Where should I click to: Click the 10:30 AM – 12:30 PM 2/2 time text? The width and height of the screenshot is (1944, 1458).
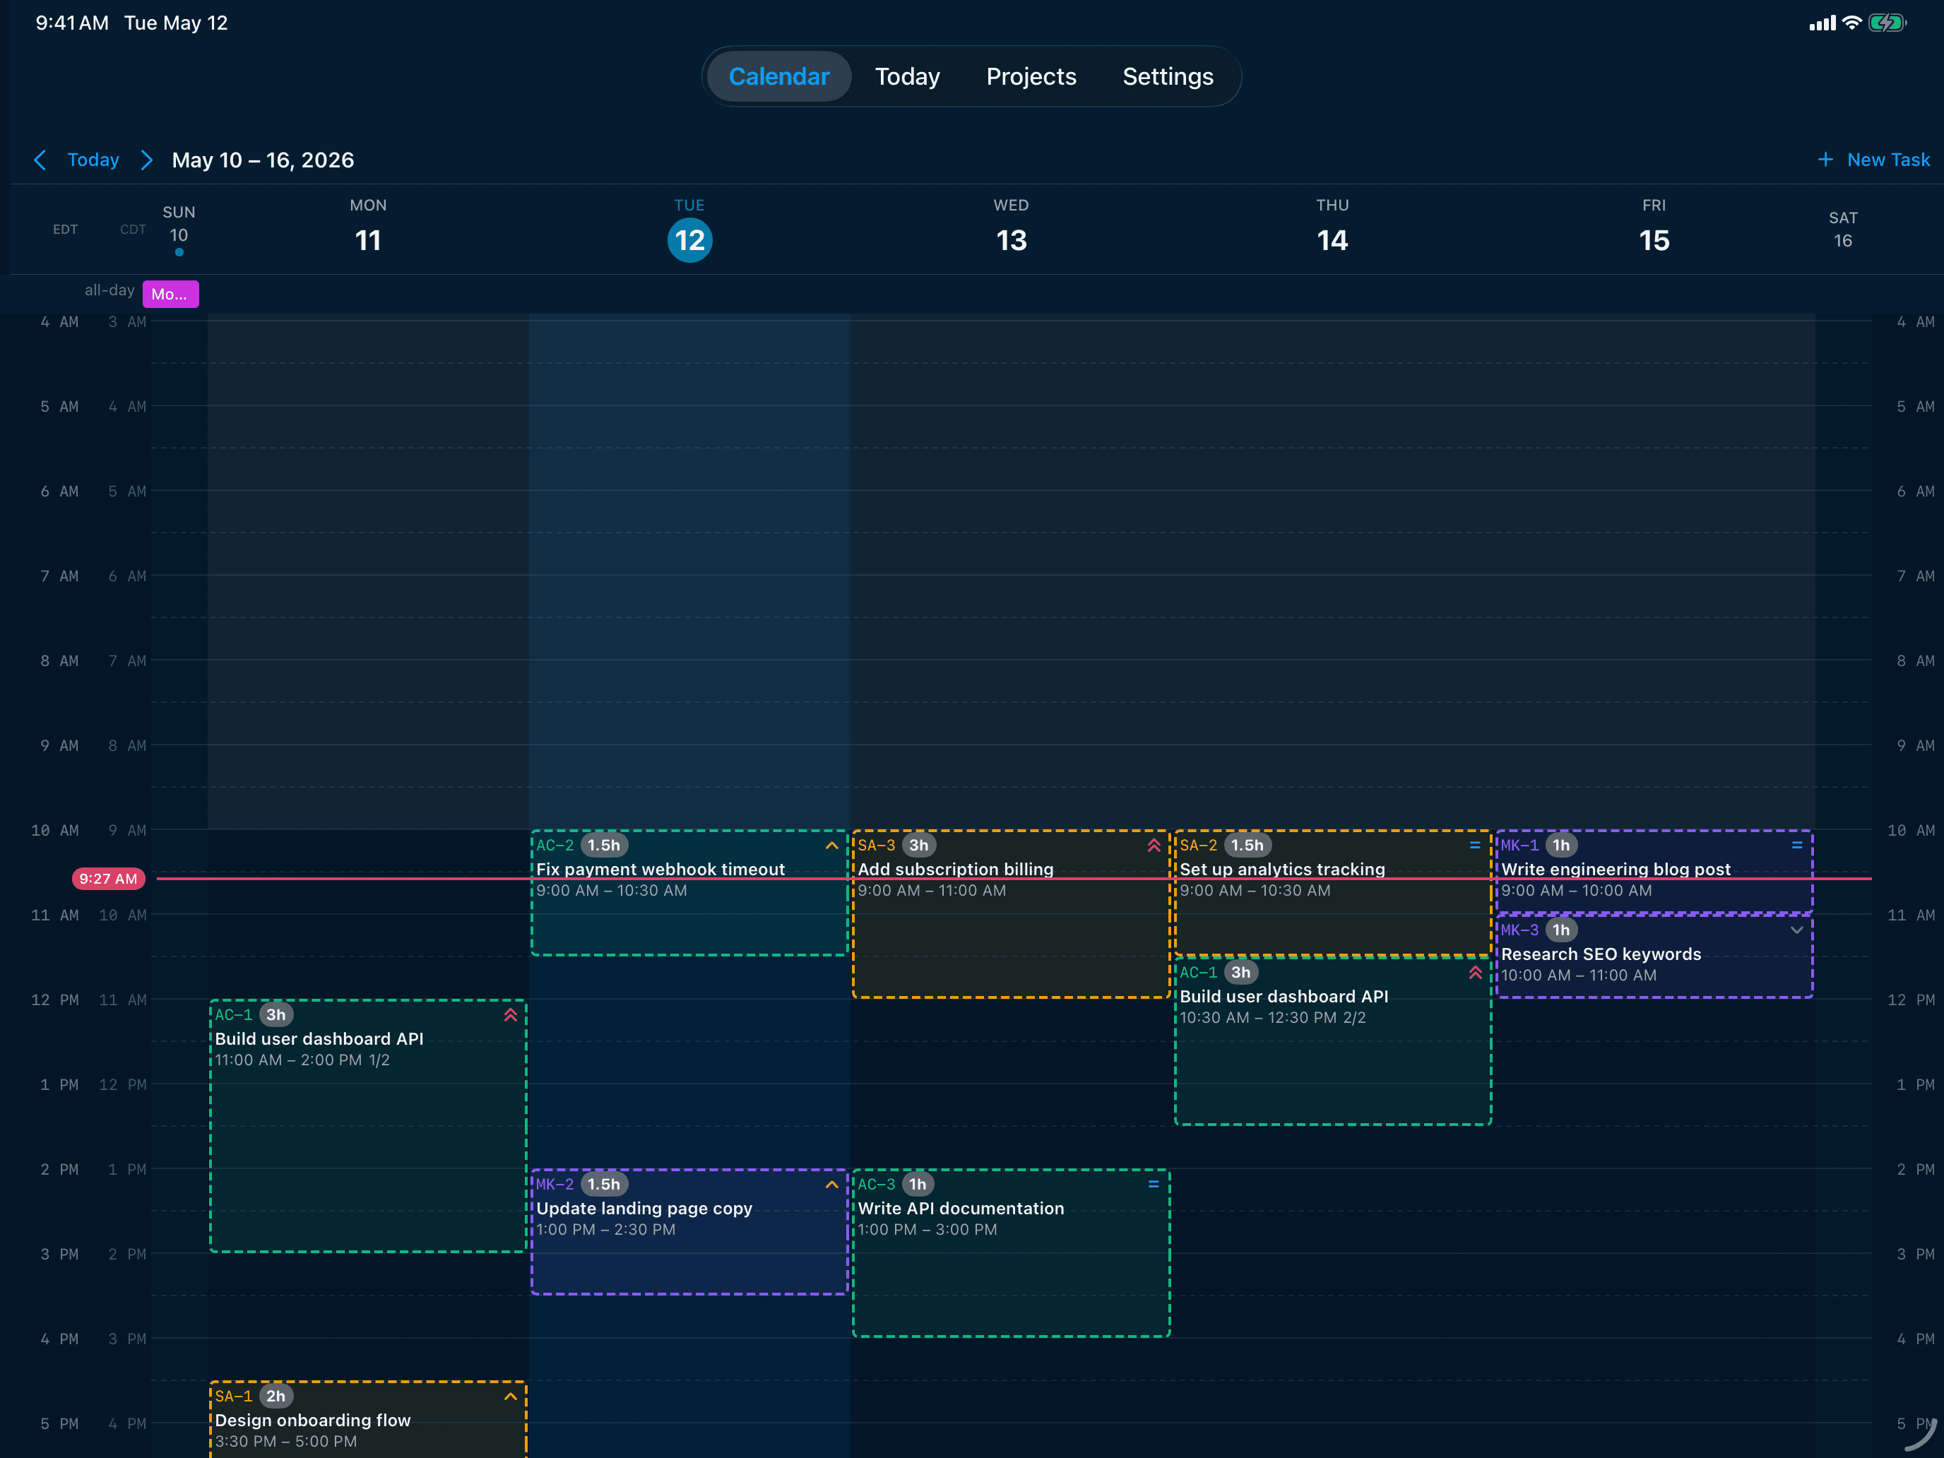(x=1272, y=1018)
